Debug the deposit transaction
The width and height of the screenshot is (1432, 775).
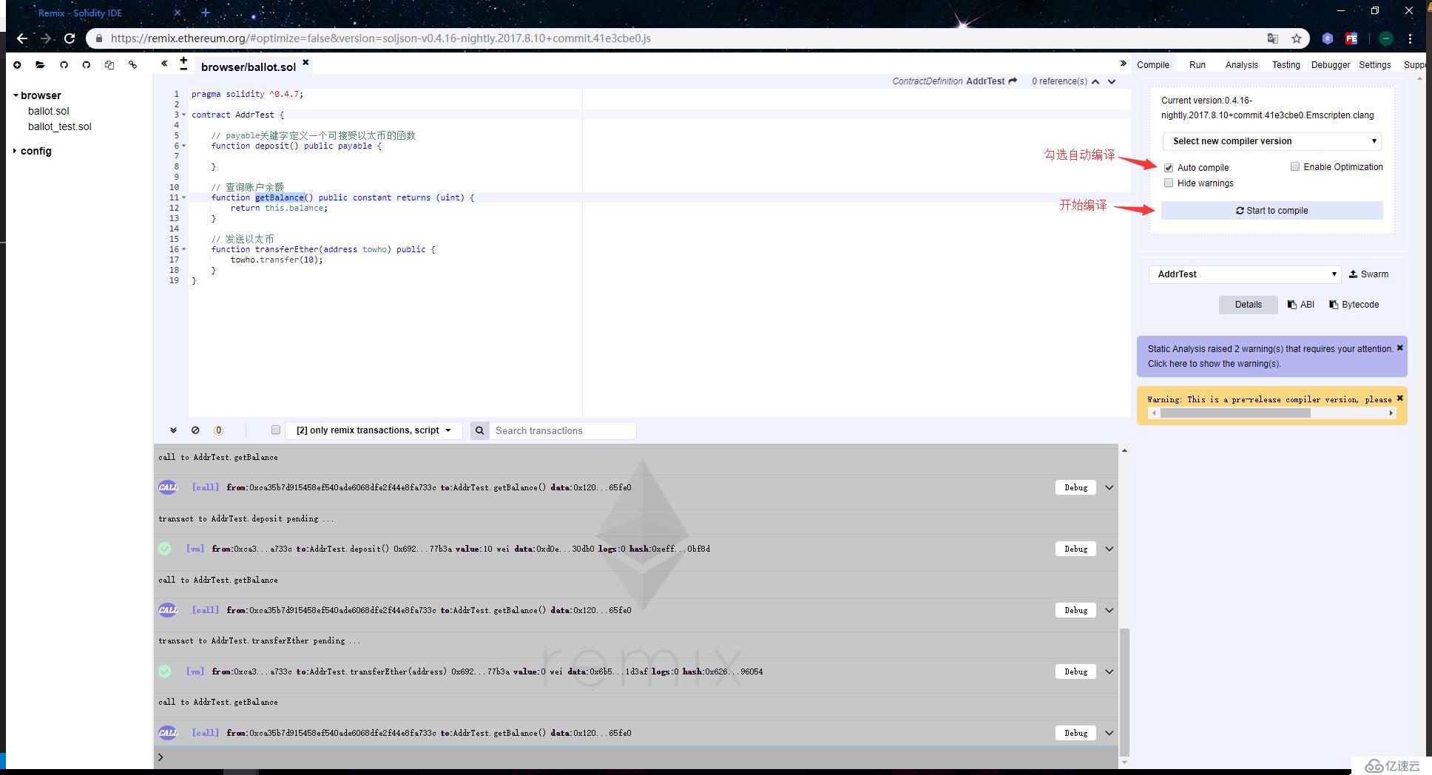pyautogui.click(x=1075, y=549)
